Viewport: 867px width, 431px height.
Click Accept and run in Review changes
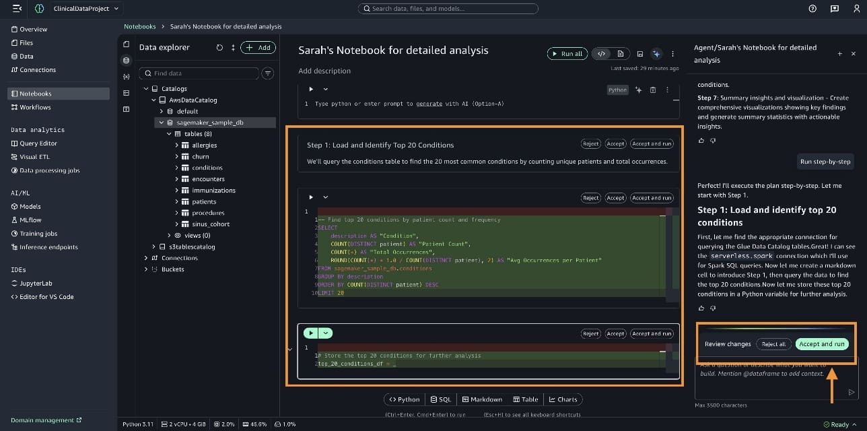click(x=821, y=344)
